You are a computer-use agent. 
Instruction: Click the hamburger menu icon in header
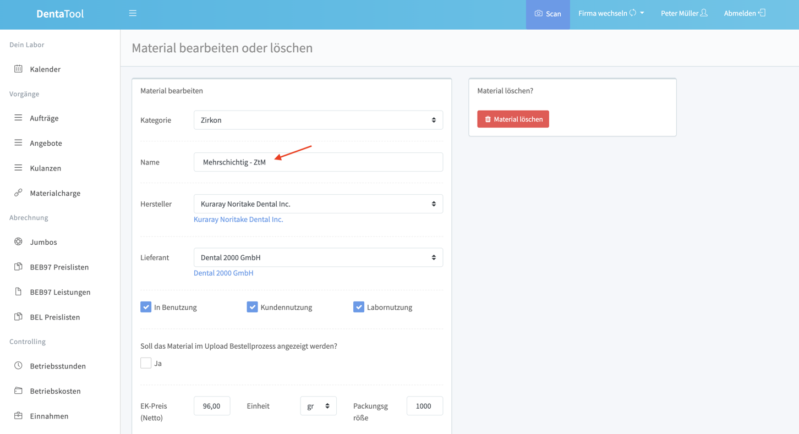[x=133, y=13]
